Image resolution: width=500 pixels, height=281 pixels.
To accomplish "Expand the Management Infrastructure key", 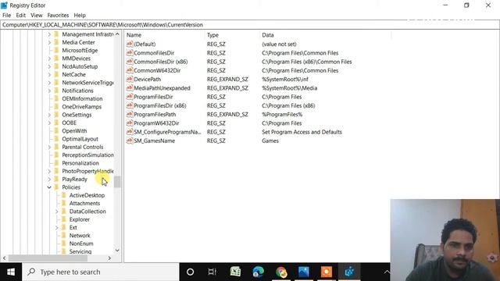I will [49, 34].
